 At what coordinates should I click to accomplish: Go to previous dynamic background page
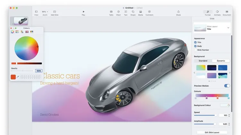point(194,72)
